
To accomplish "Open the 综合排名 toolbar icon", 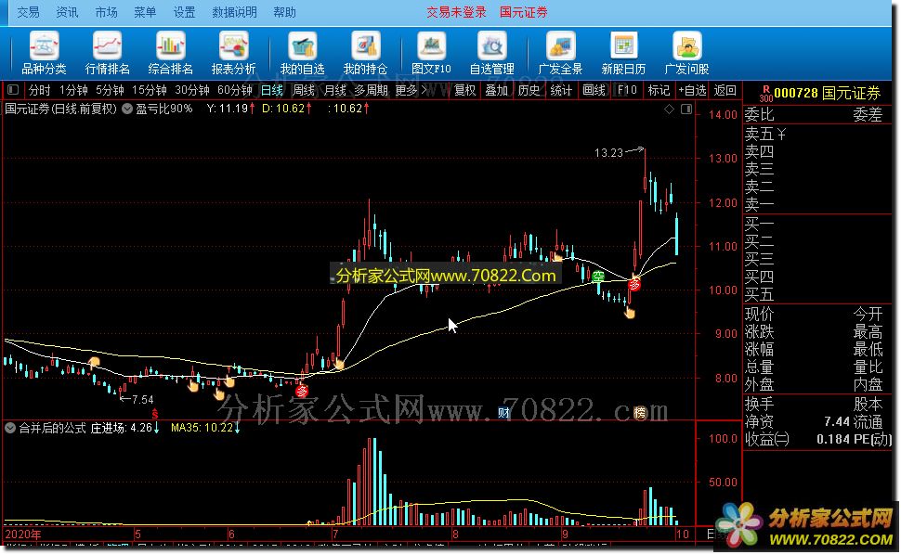I will coord(171,54).
